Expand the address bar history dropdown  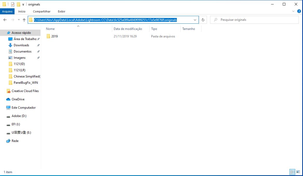195,20
